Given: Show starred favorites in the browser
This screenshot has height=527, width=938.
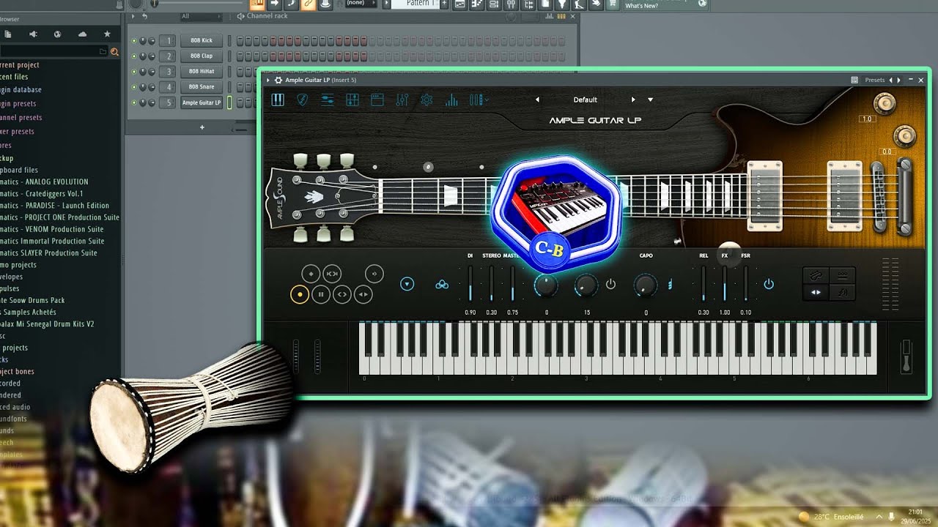Looking at the screenshot, I should (x=107, y=34).
